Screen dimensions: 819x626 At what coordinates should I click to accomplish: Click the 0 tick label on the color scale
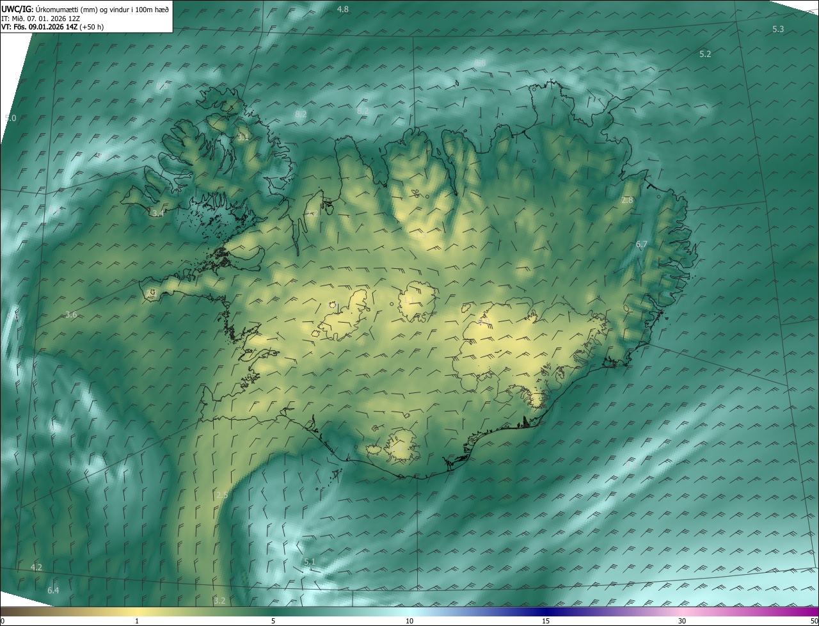tap(3, 621)
